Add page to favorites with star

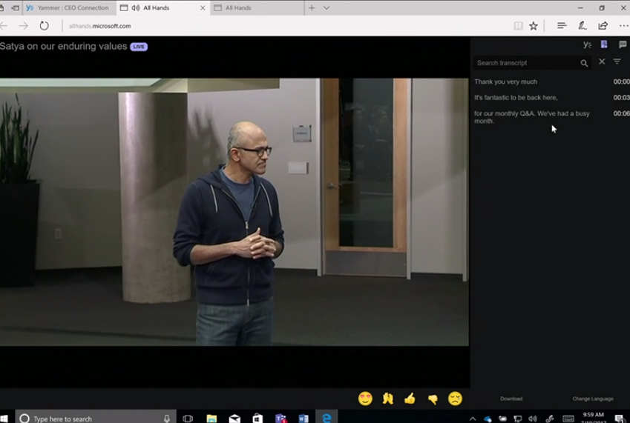click(x=534, y=26)
